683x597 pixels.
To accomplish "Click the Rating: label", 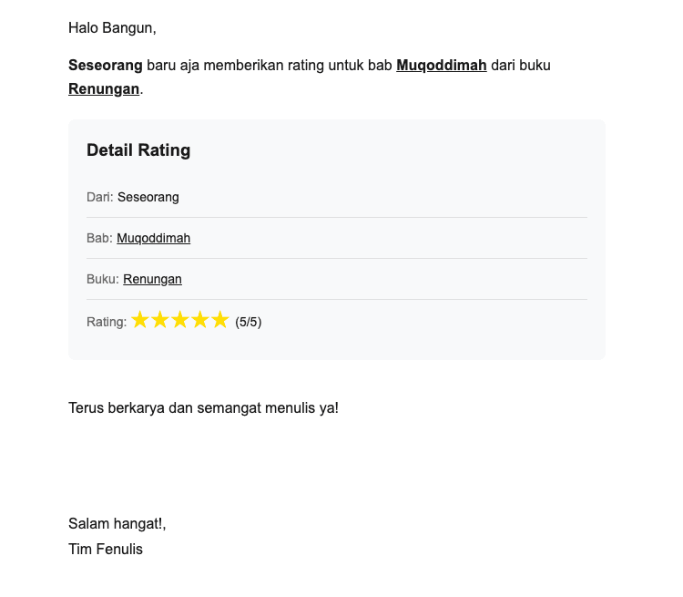I will click(107, 322).
